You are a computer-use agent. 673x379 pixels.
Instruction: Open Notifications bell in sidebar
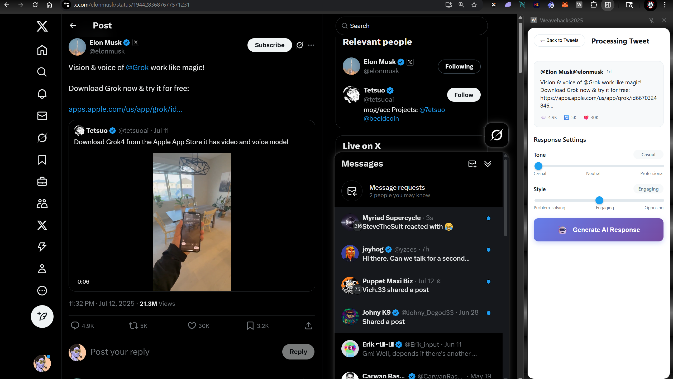tap(42, 94)
